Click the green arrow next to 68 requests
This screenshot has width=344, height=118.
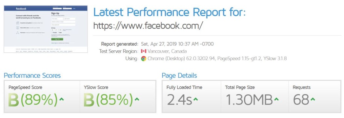[x=313, y=99]
